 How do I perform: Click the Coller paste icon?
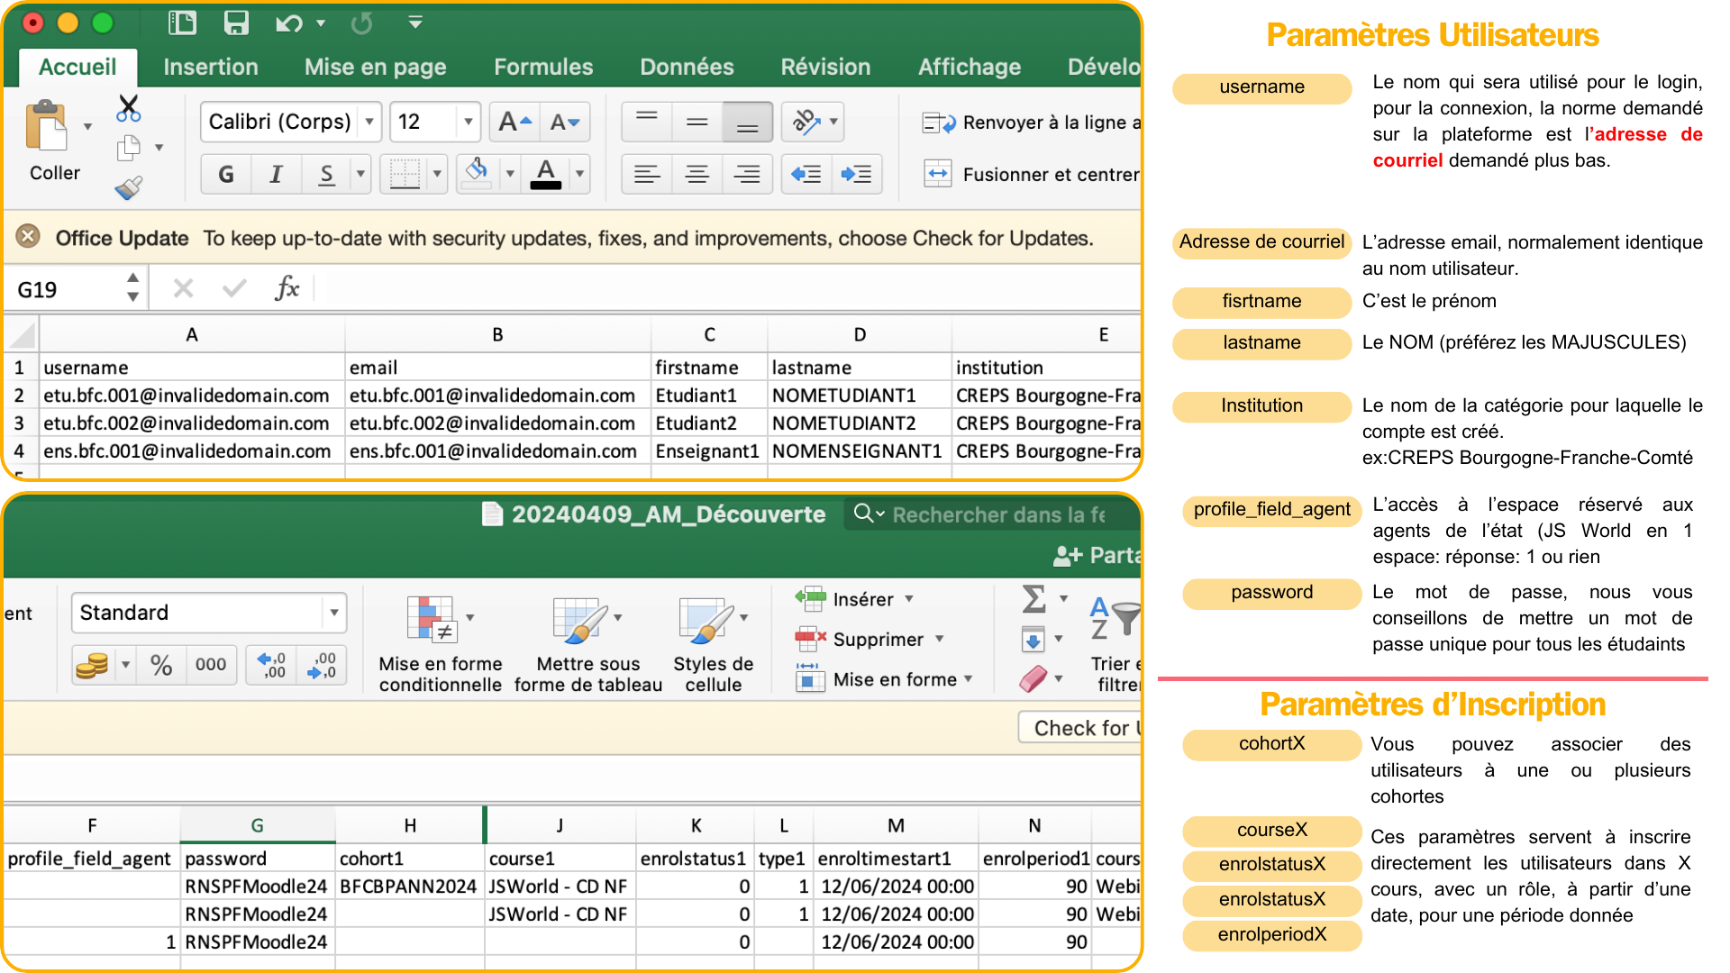(47, 126)
